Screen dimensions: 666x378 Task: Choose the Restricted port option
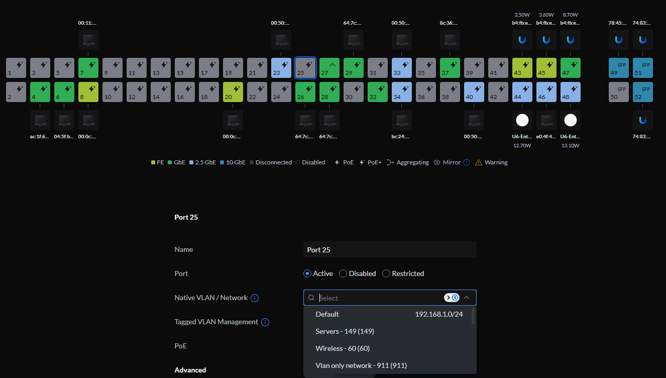(x=386, y=273)
